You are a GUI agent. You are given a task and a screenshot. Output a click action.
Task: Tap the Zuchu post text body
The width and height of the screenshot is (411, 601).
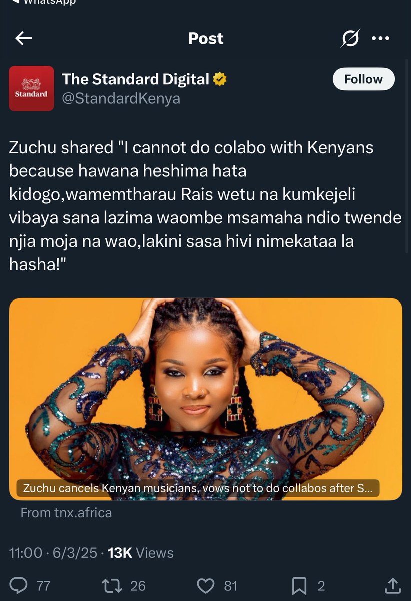tap(205, 206)
